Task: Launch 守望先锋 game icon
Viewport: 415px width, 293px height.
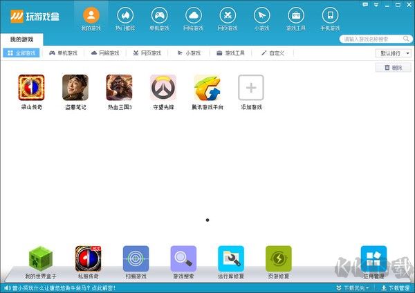Action: [163, 88]
